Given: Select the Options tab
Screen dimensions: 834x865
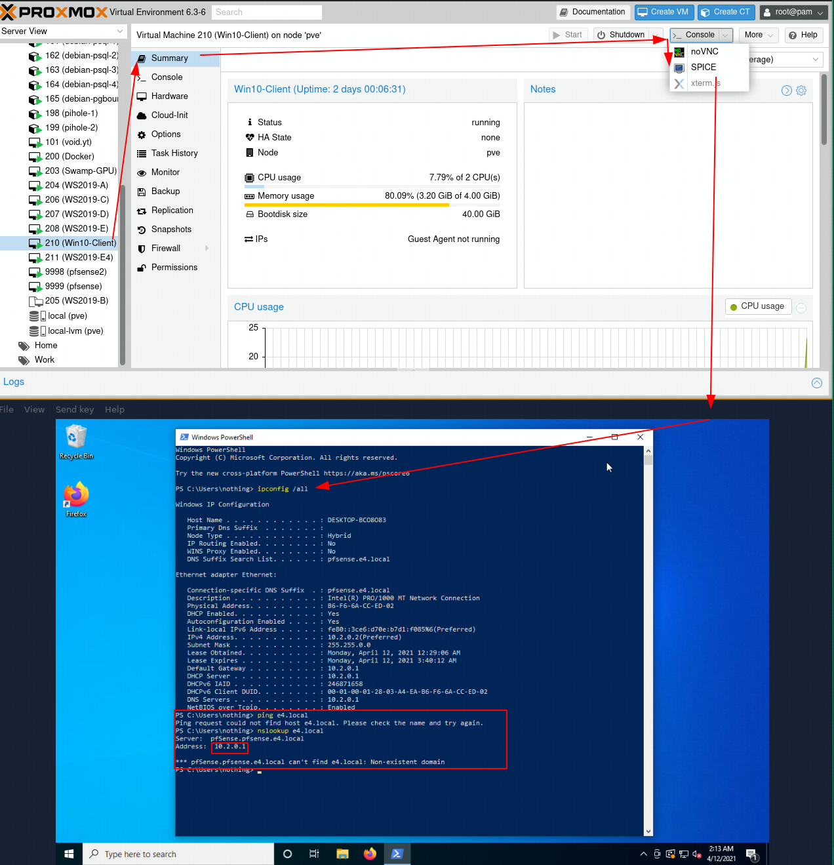Looking at the screenshot, I should click(x=176, y=134).
